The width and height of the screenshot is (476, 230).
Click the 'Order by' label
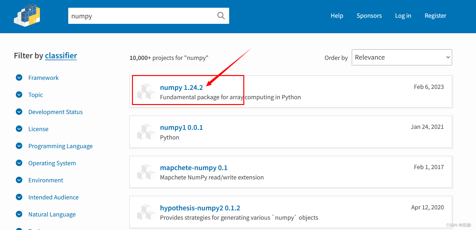[x=336, y=58]
